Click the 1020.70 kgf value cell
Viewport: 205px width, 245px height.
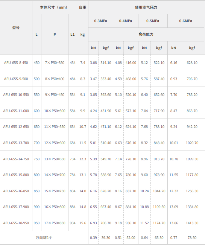pos(192,143)
